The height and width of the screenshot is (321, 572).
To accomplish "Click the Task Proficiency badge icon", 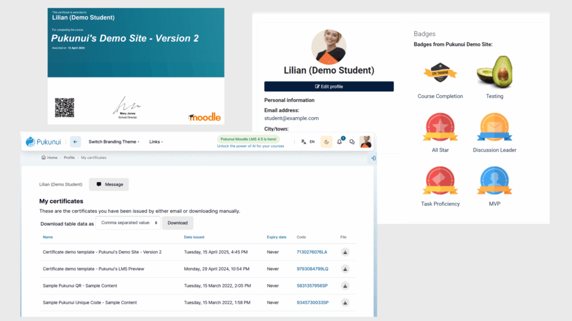I will pos(440,181).
